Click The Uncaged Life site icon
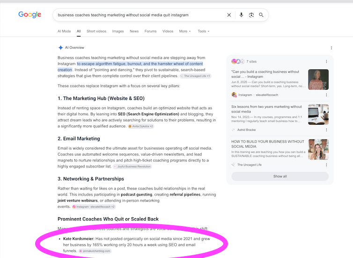The height and width of the screenshot is (258, 353). click(234, 165)
